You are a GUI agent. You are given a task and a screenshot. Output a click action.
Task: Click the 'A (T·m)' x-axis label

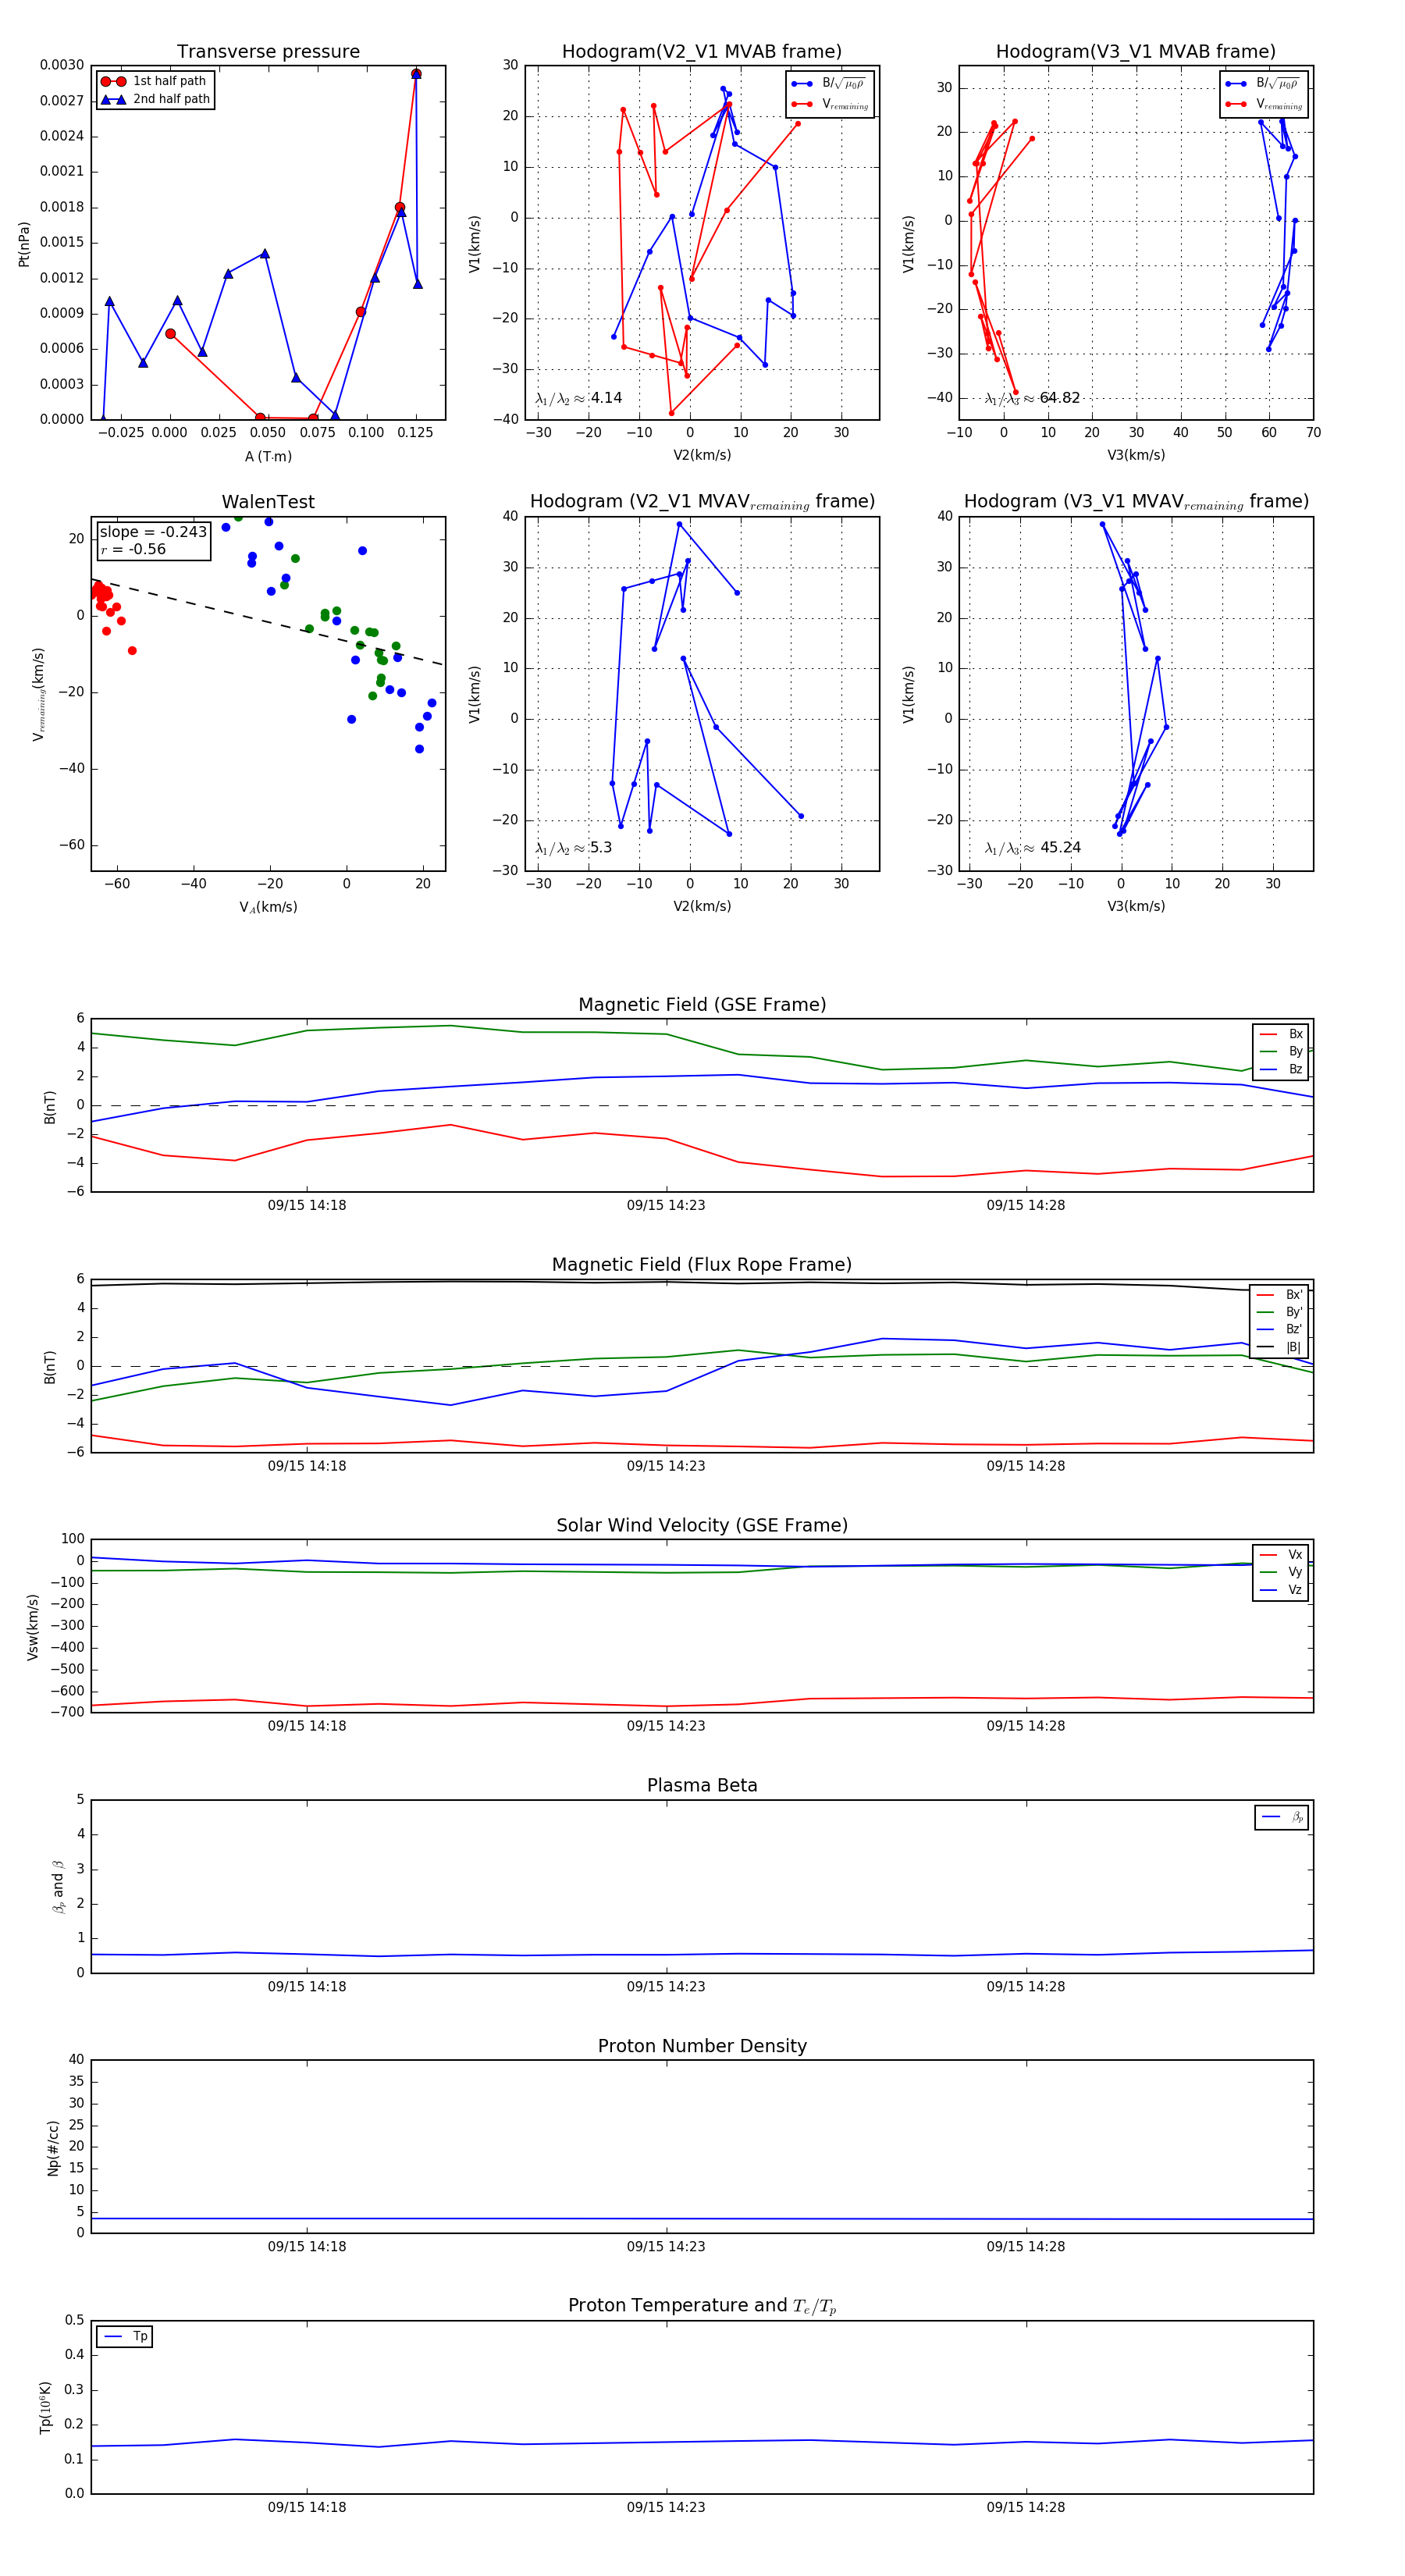(x=268, y=456)
